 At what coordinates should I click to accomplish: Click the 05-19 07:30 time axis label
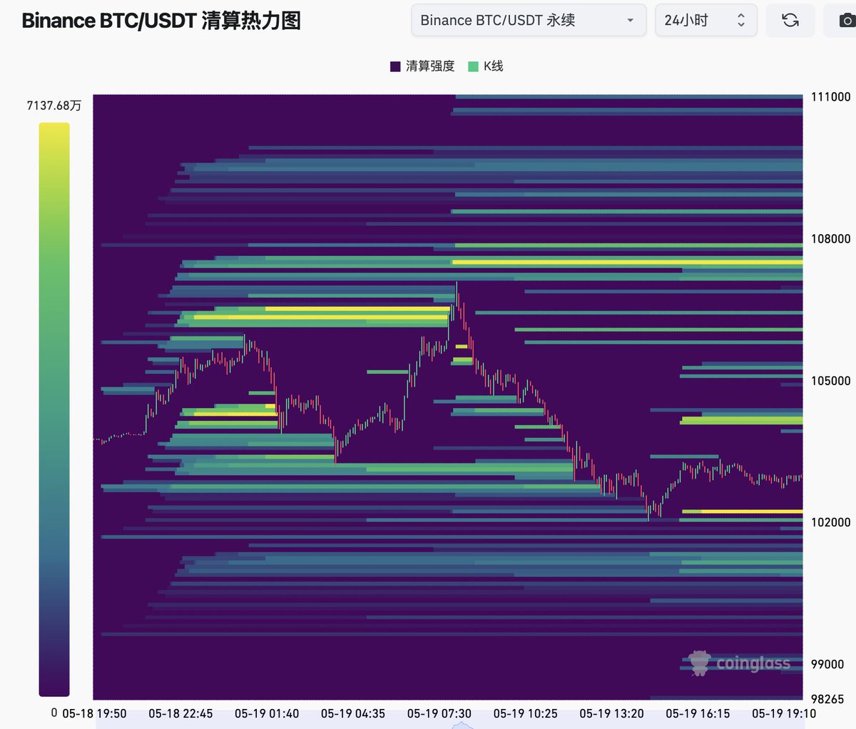tap(439, 713)
